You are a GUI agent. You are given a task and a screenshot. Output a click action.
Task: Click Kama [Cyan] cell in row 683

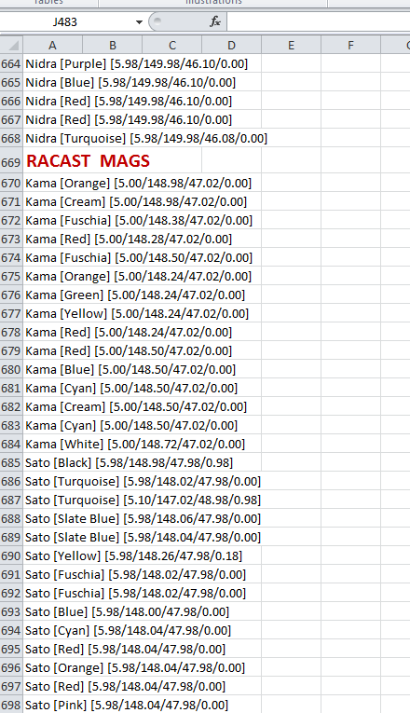[x=131, y=426]
